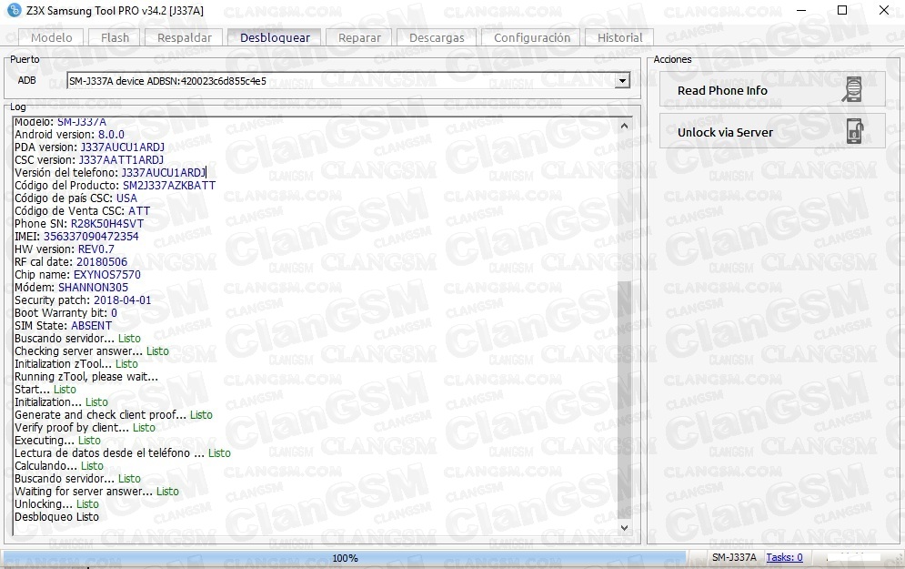Click the Z3X application icon in title bar
The width and height of the screenshot is (905, 569).
[x=14, y=10]
